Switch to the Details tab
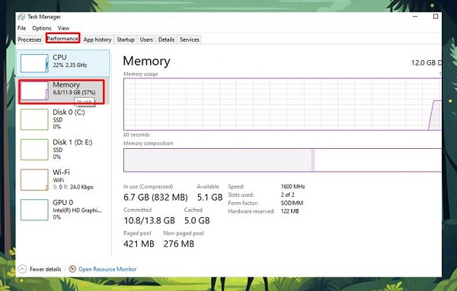Image resolution: width=457 pixels, height=291 pixels. point(166,40)
